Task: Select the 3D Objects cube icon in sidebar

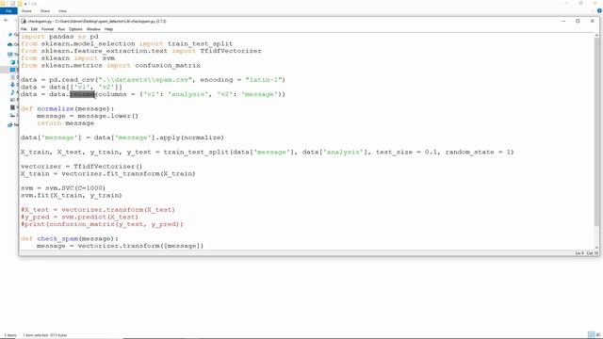Action: pos(12,62)
